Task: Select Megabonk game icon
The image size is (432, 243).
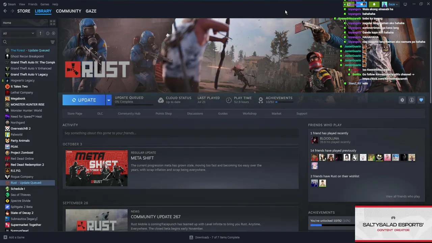Action: tap(7, 99)
